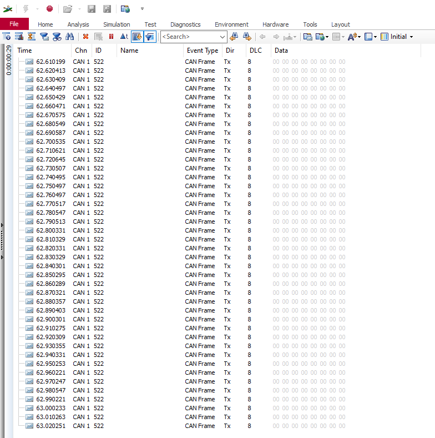This screenshot has height=438, width=435.
Task: Click the lower arrow on the left edge splitter
Action: tap(2, 257)
